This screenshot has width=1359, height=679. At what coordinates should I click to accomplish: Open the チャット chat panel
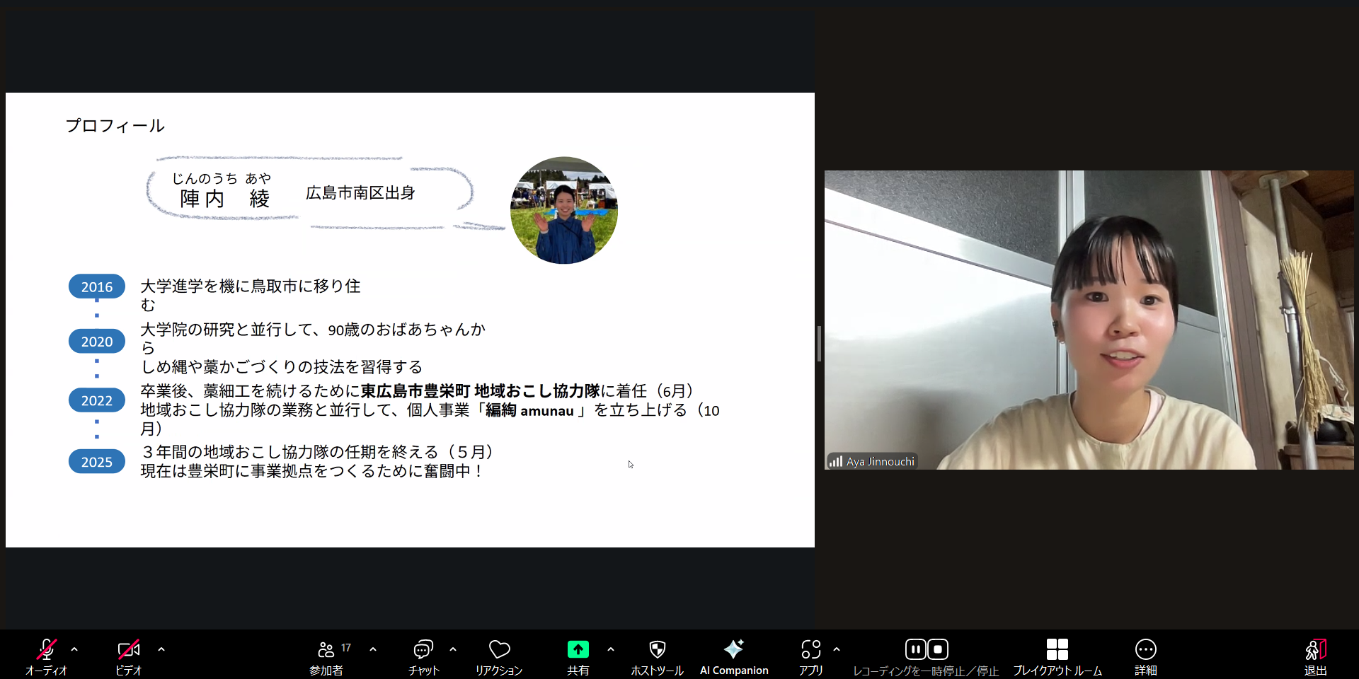423,656
